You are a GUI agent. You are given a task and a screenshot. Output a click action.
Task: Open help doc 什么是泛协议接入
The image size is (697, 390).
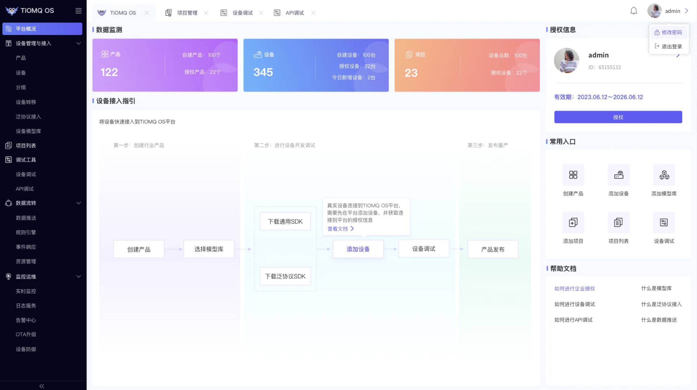(x=661, y=304)
